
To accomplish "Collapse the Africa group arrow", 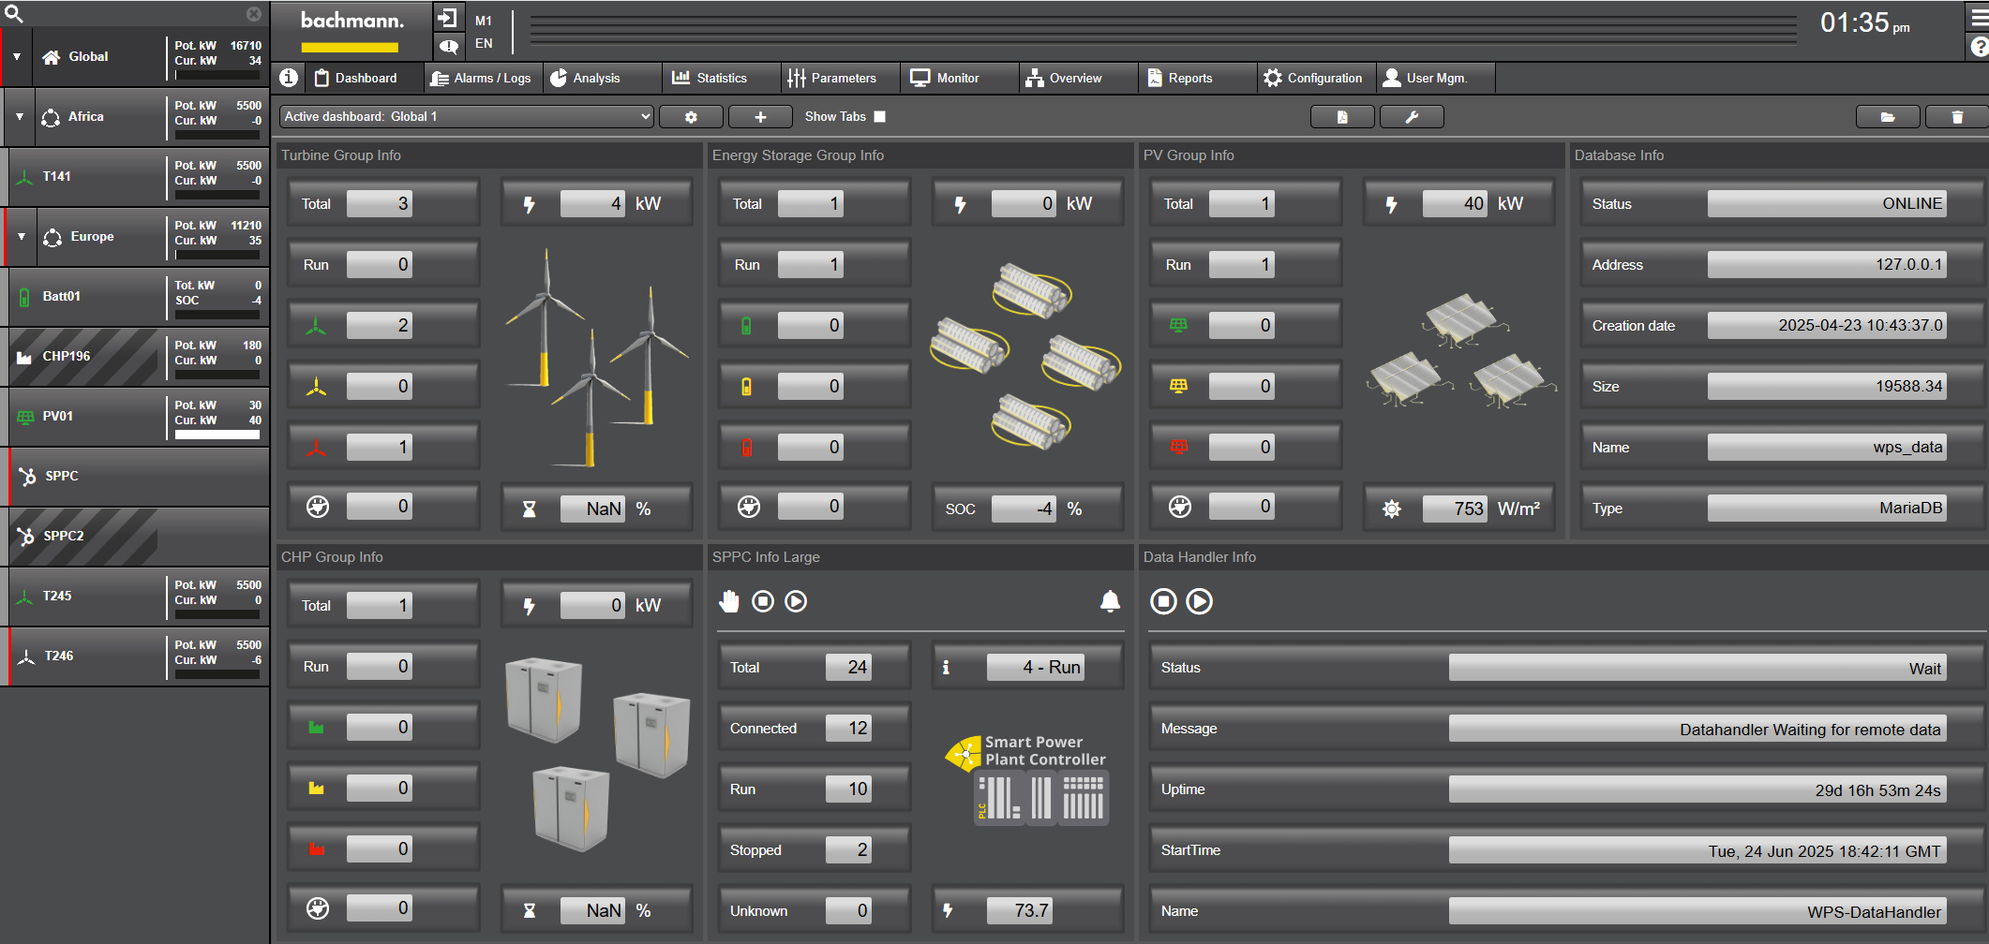I will 20,117.
